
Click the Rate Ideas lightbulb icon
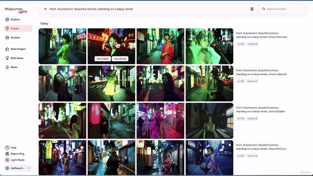(7, 58)
